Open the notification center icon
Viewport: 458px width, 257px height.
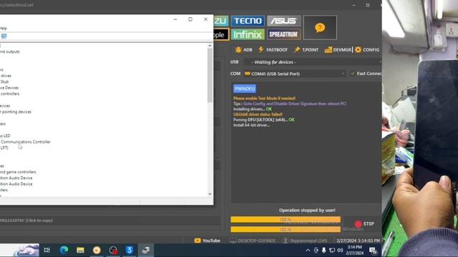pos(373,250)
